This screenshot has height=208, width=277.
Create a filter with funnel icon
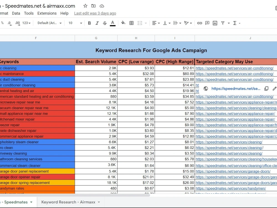point(223,23)
